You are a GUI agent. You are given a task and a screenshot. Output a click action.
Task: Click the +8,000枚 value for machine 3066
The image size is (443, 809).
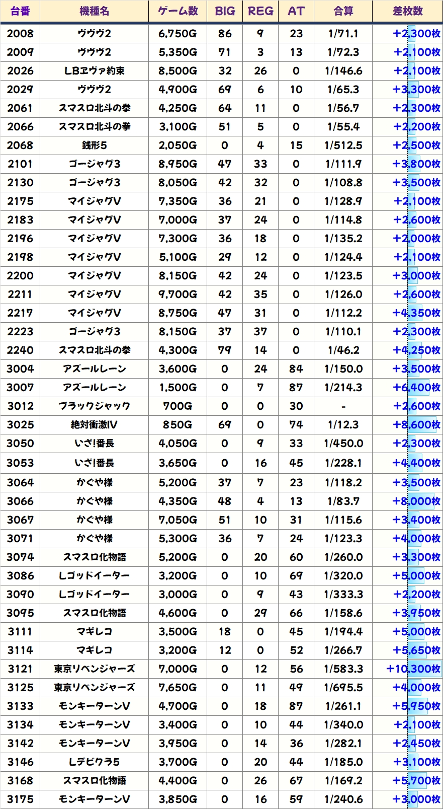(x=416, y=501)
